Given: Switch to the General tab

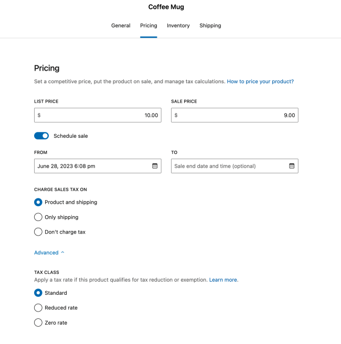Looking at the screenshot, I should (121, 26).
